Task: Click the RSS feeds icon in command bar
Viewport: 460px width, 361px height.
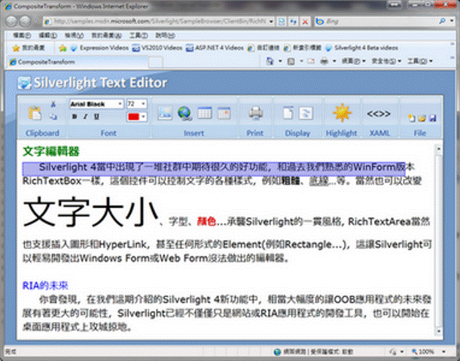Action: point(291,61)
